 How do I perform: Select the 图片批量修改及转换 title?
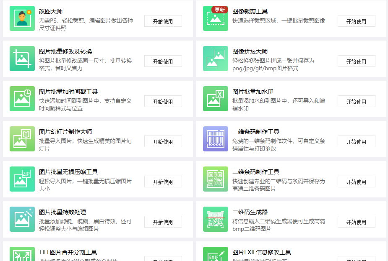(65, 51)
